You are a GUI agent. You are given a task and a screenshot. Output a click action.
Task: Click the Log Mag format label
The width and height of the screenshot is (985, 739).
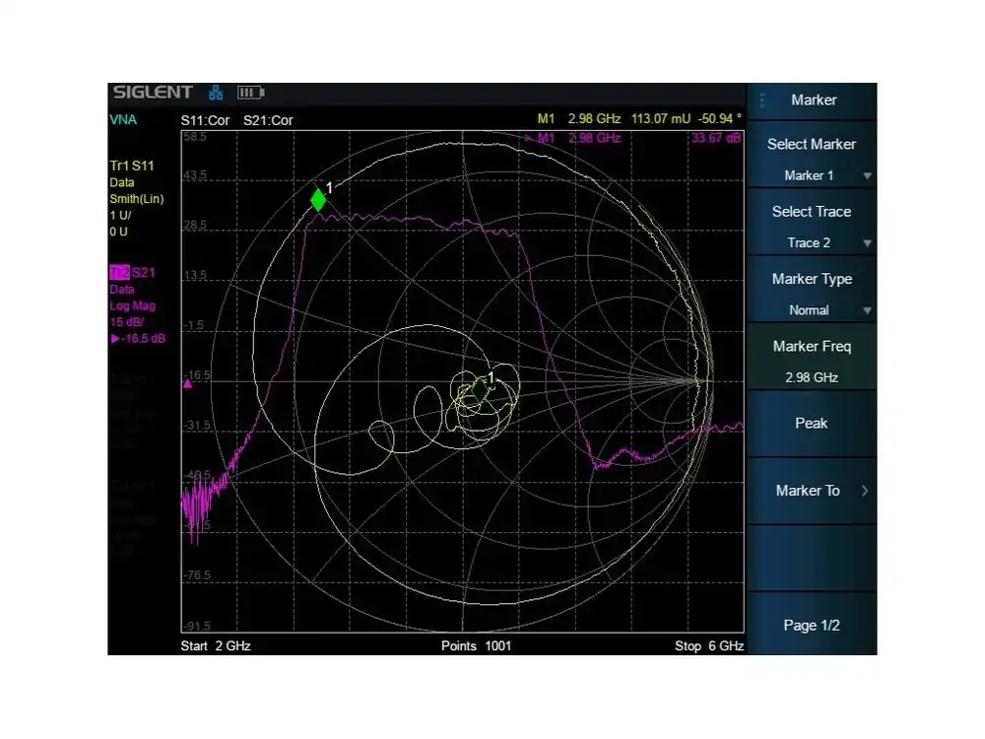coord(132,306)
